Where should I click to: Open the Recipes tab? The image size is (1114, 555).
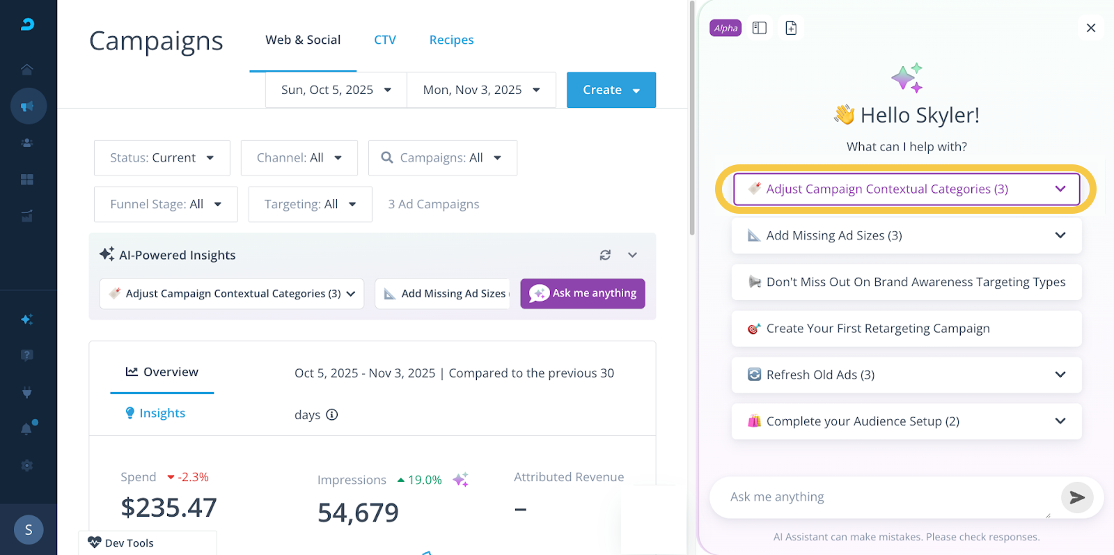451,40
